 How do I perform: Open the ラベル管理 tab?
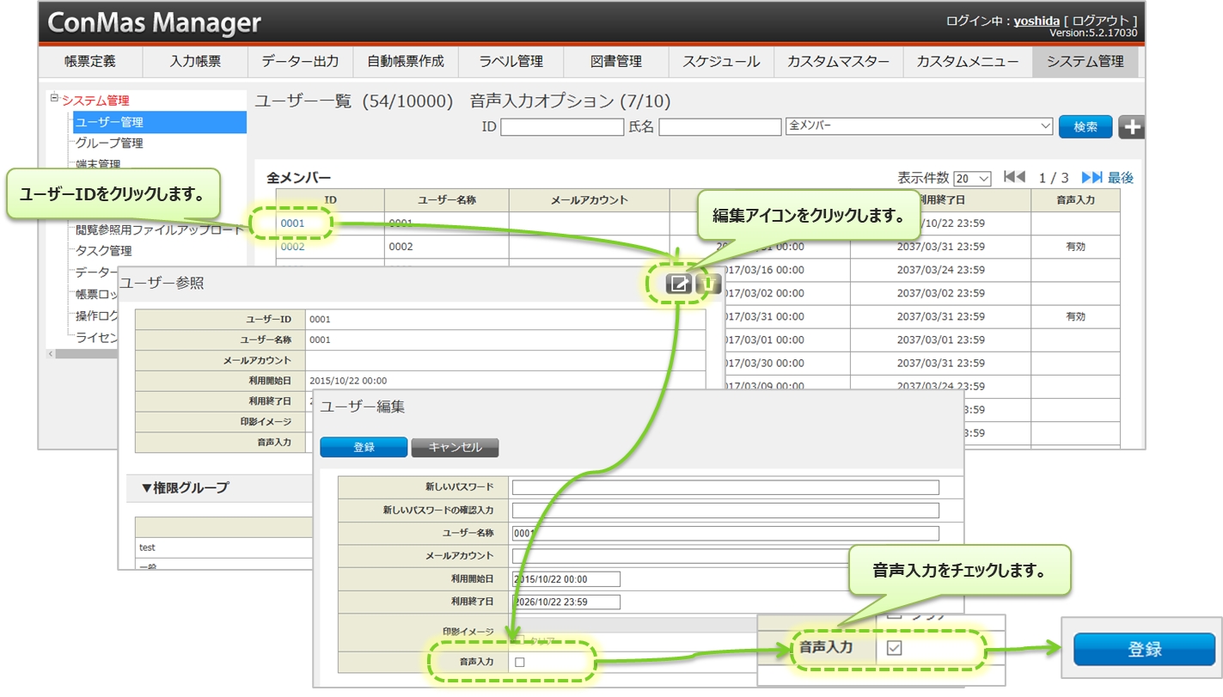[511, 62]
